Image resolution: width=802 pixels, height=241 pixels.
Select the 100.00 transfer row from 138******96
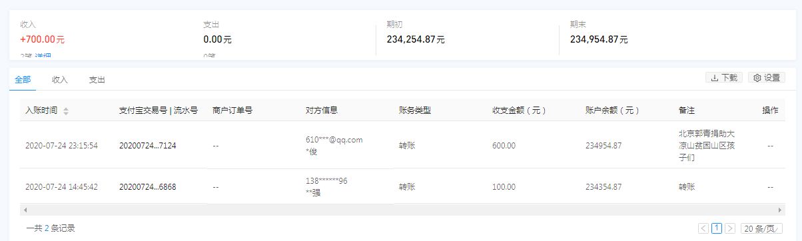[401, 187]
